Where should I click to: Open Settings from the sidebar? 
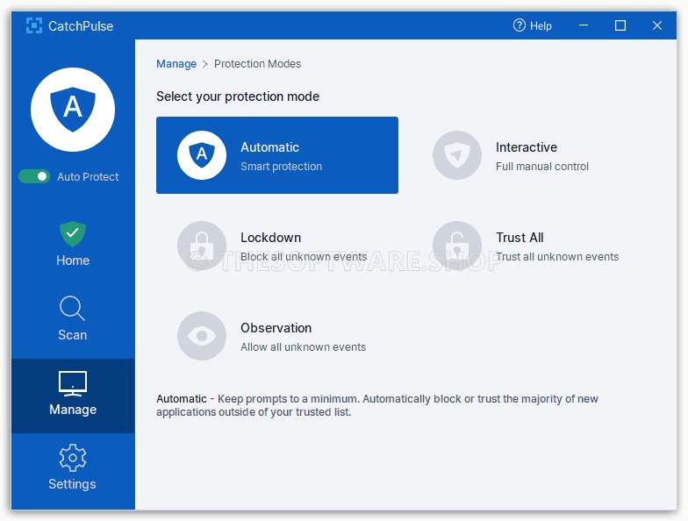tap(73, 468)
